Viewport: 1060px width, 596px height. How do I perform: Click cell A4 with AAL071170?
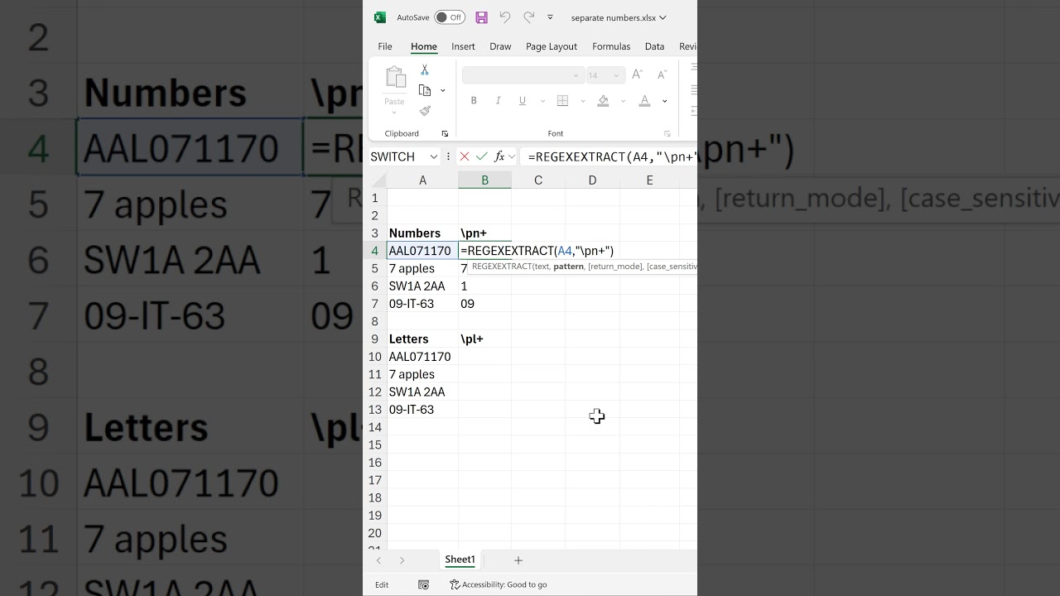pos(422,251)
